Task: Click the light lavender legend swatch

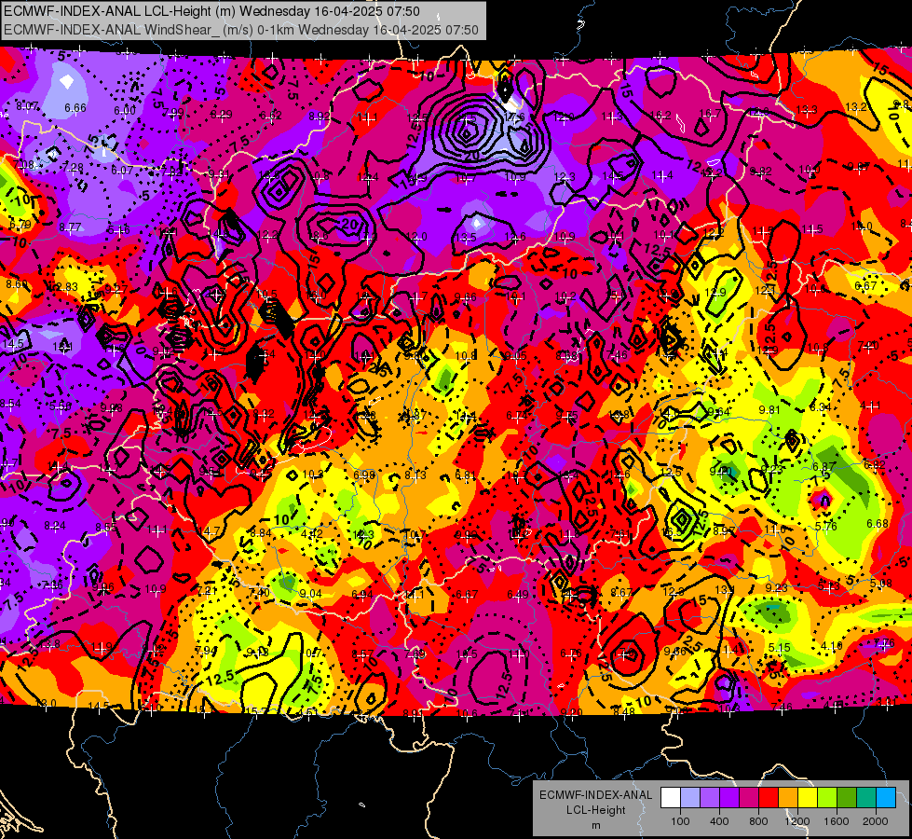Action: [690, 797]
